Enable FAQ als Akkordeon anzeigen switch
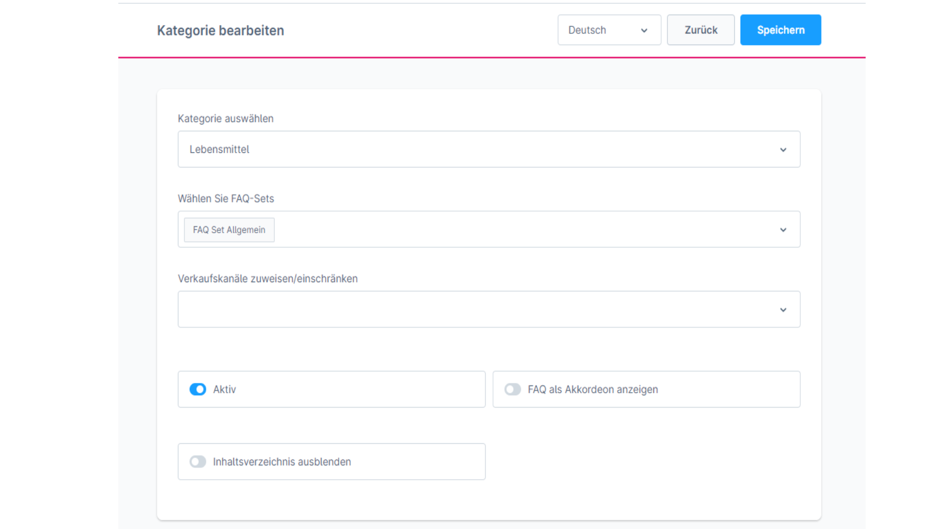This screenshot has height=529, width=941. 513,389
